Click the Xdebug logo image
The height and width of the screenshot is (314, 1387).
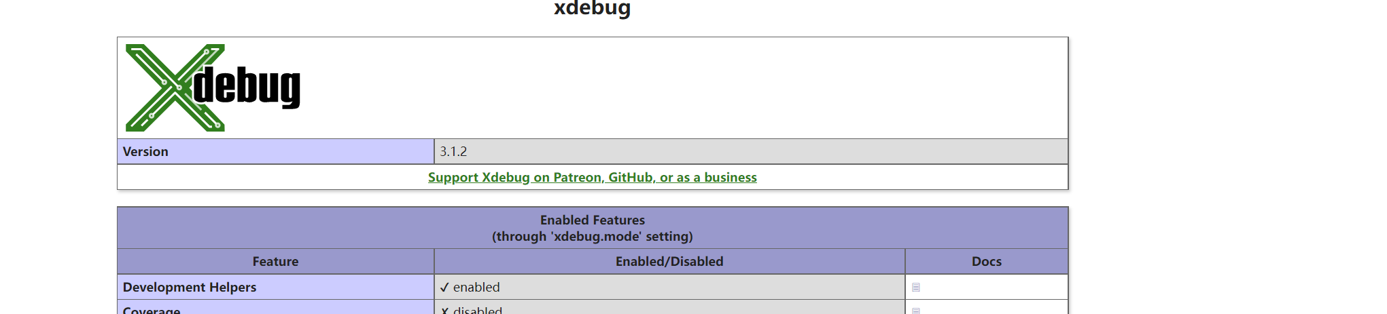(213, 87)
